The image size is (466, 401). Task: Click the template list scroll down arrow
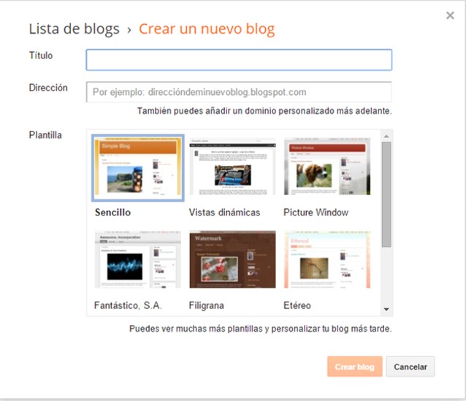[x=386, y=309]
